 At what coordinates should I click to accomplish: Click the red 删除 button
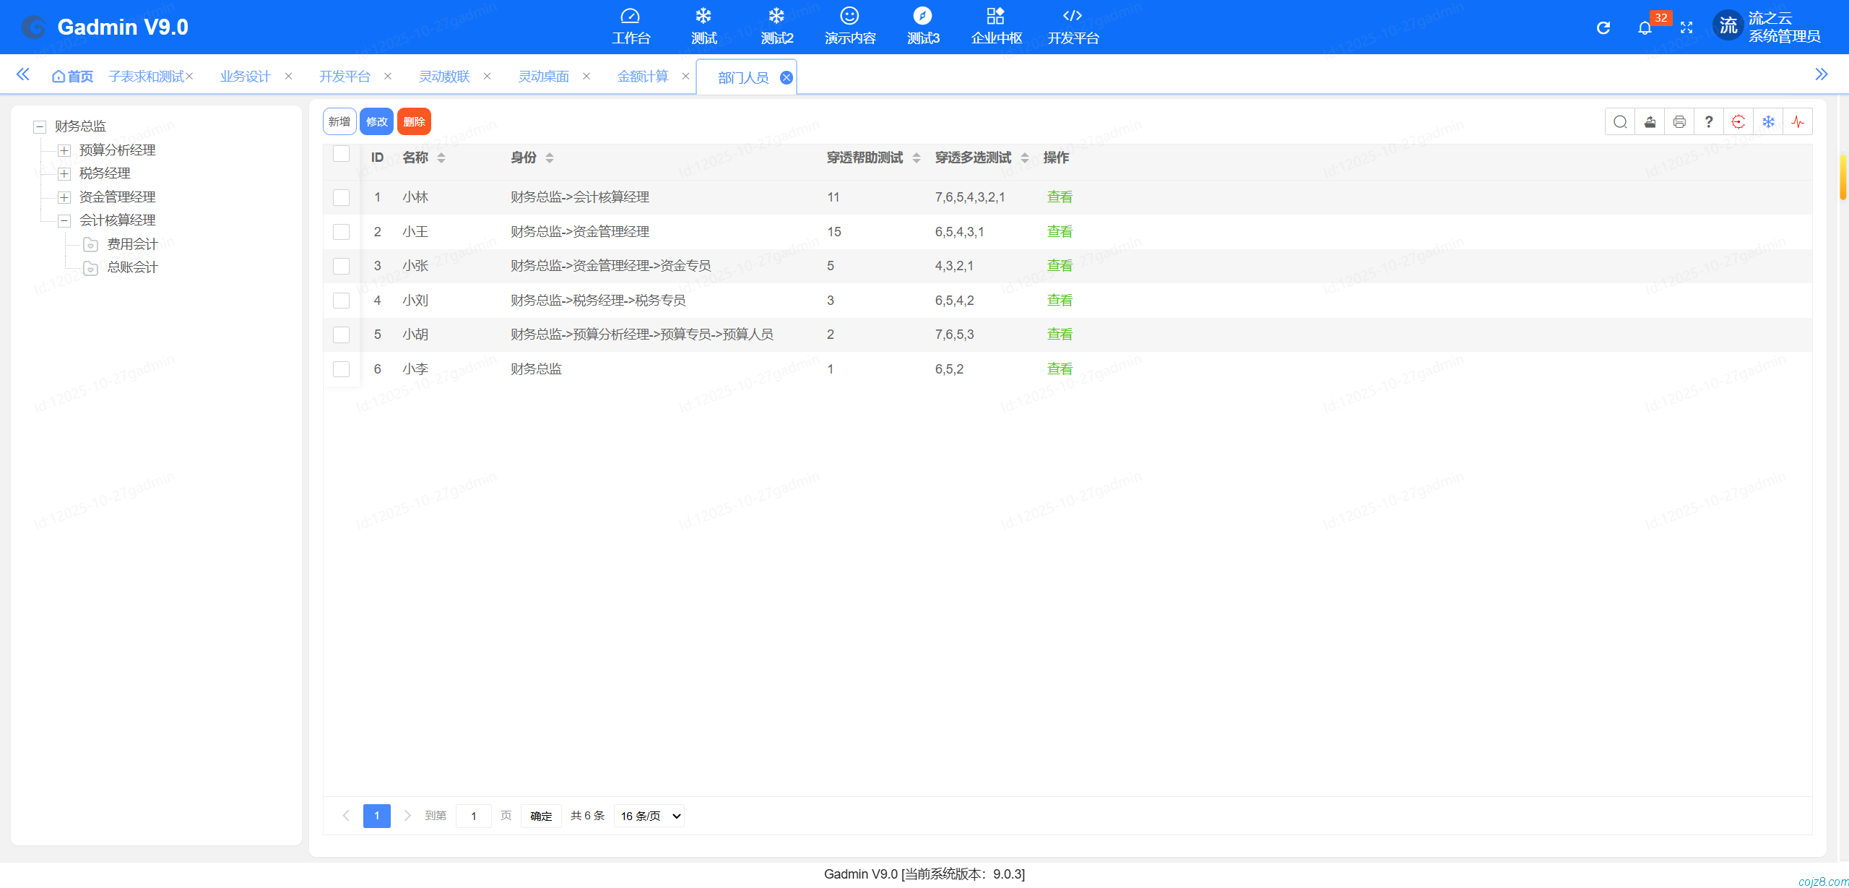[x=414, y=121]
